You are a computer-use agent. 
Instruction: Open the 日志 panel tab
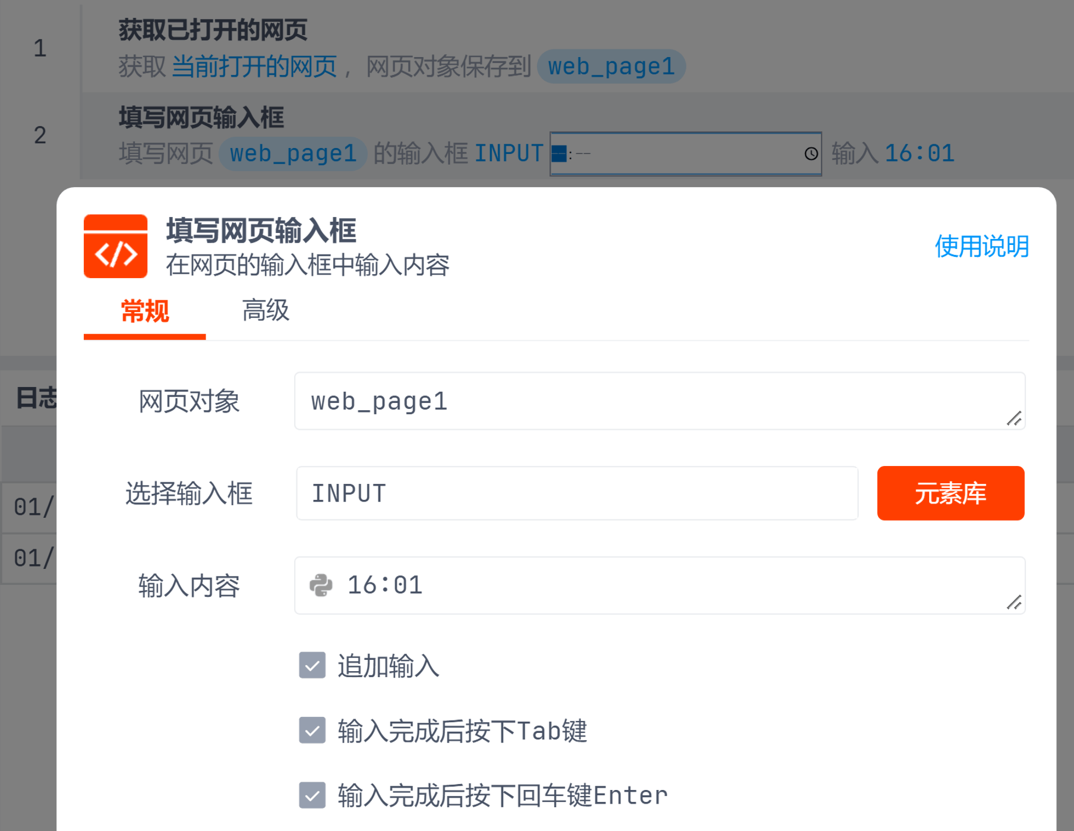click(36, 398)
